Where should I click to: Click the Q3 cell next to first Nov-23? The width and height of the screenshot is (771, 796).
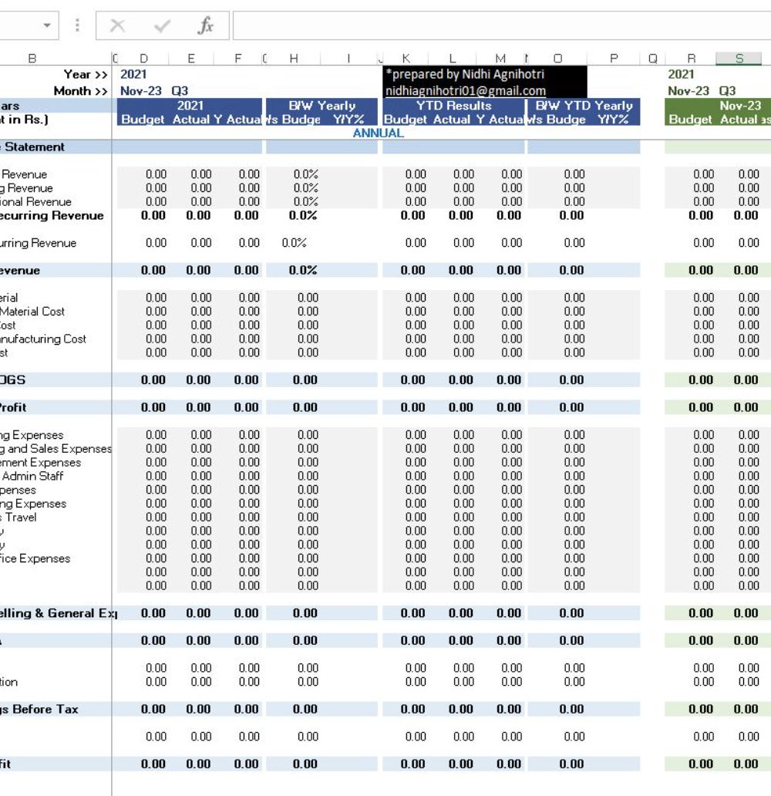180,91
